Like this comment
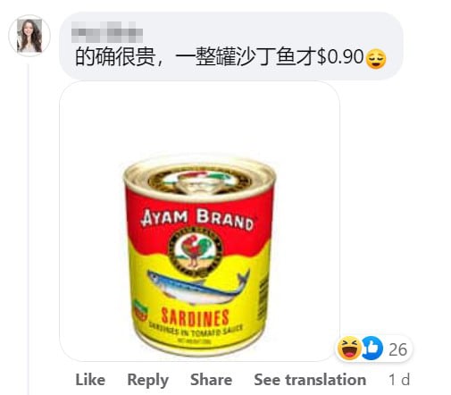This screenshot has height=395, width=451. coord(90,380)
